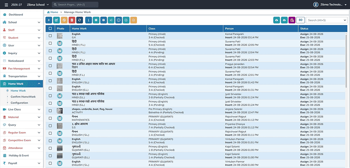Viewport: 350px width, 168px height.
Task: Click the blue "i" info toolbar button
Action: tap(89, 20)
